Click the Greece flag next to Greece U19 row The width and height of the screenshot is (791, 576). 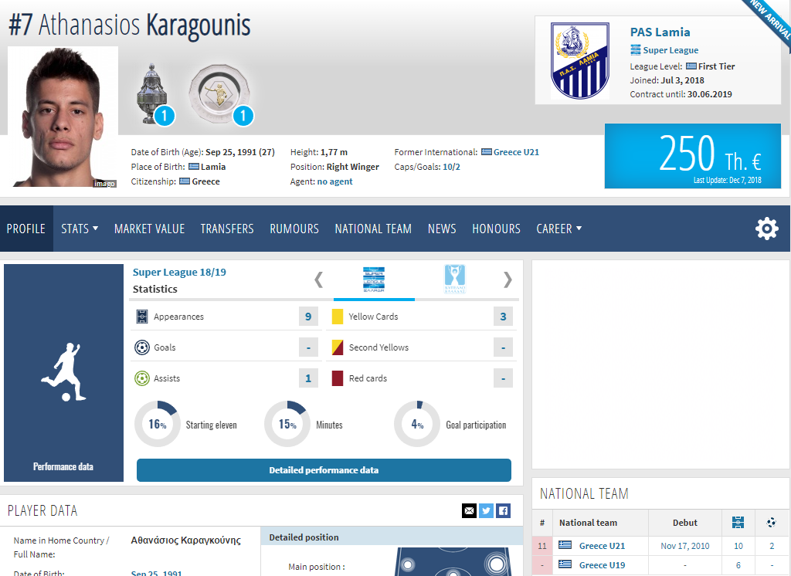(565, 564)
